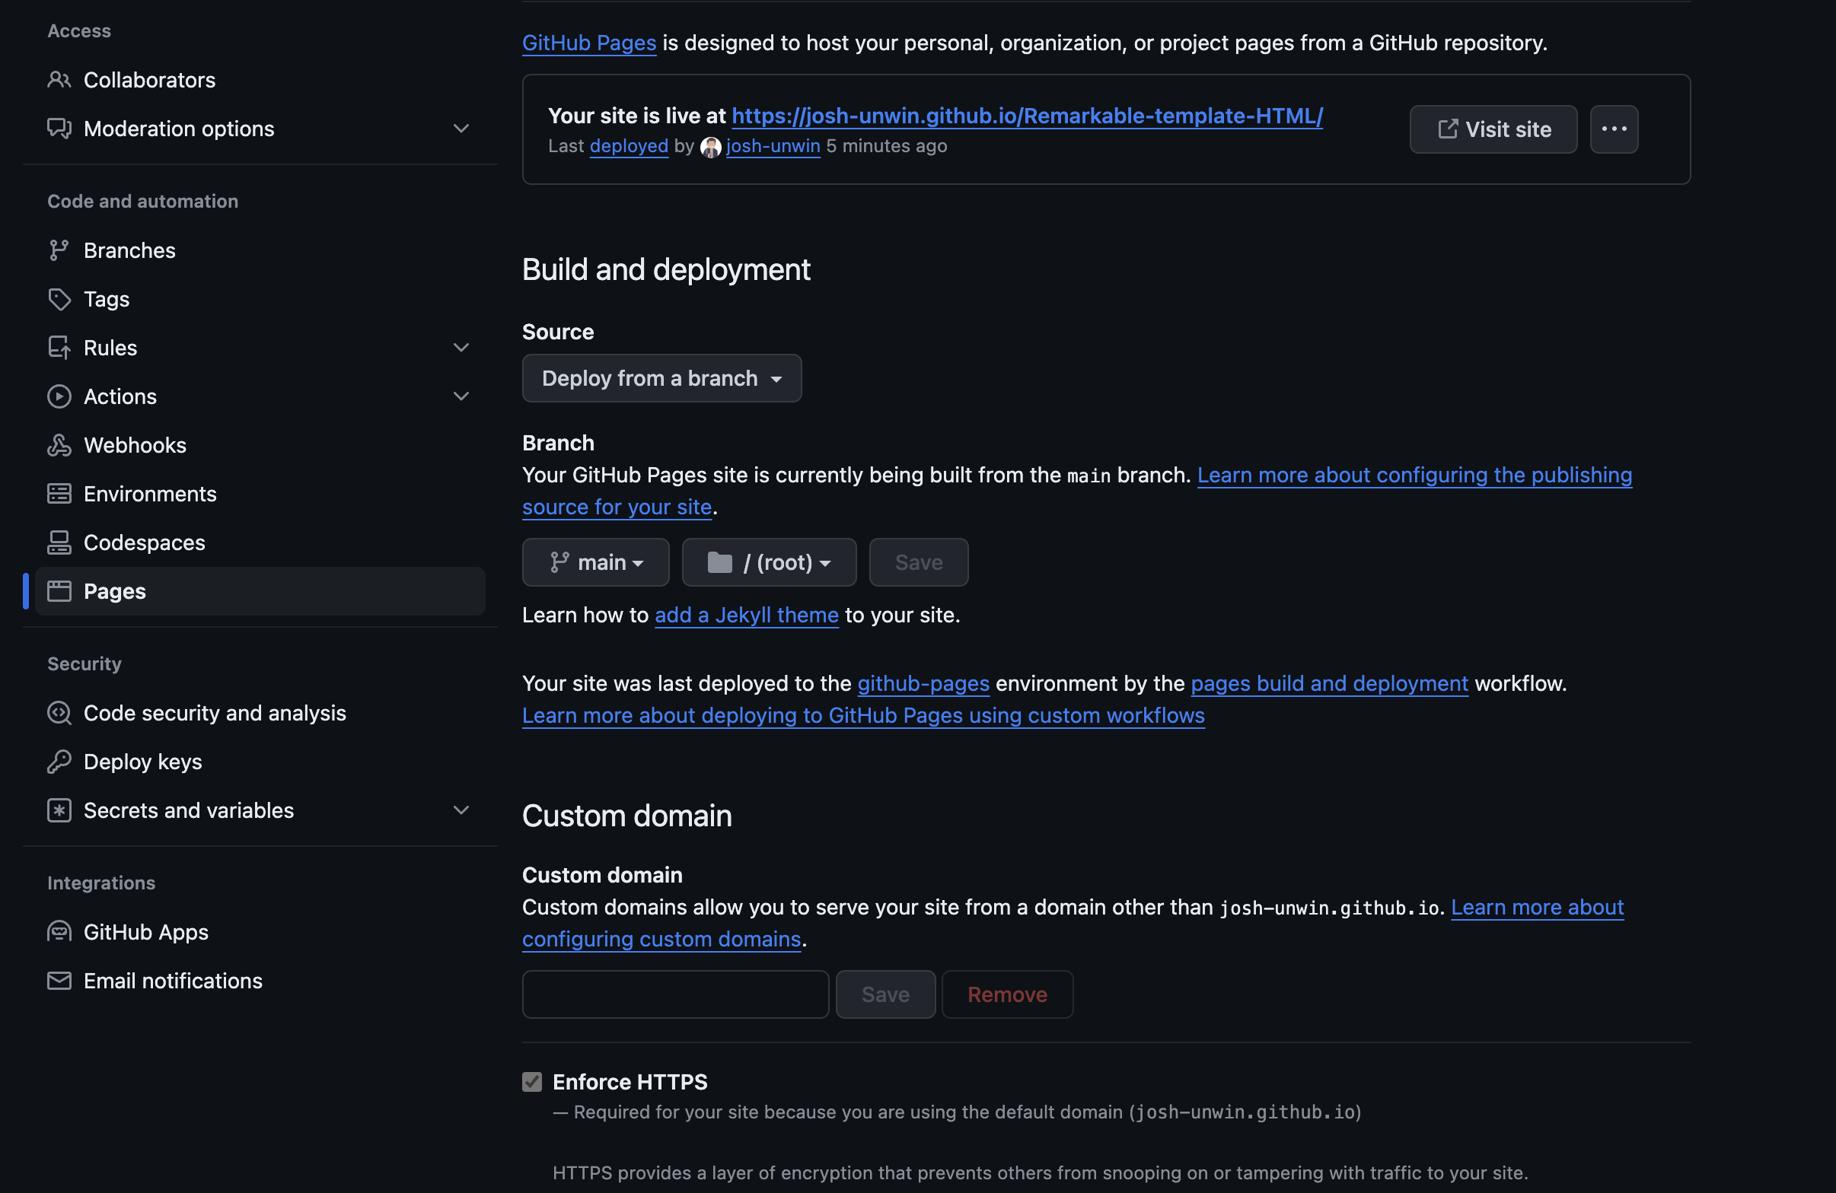1836x1193 pixels.
Task: Click pages build and deployment link
Action: pos(1329,683)
